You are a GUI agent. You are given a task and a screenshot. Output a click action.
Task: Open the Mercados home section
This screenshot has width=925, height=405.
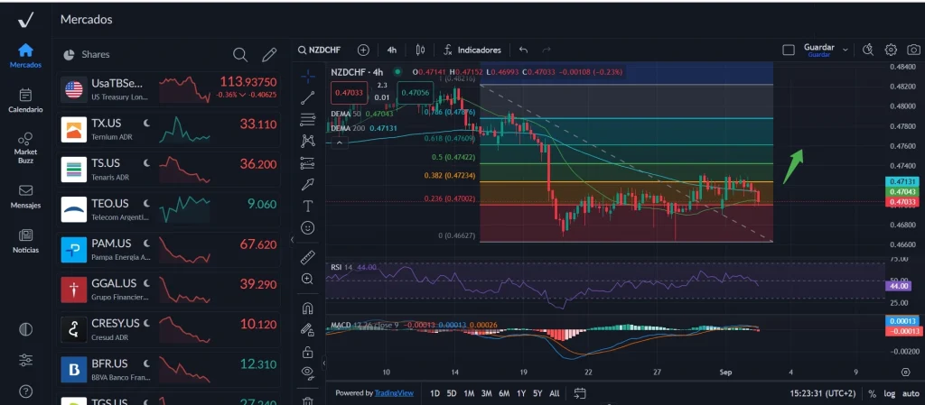(x=25, y=56)
